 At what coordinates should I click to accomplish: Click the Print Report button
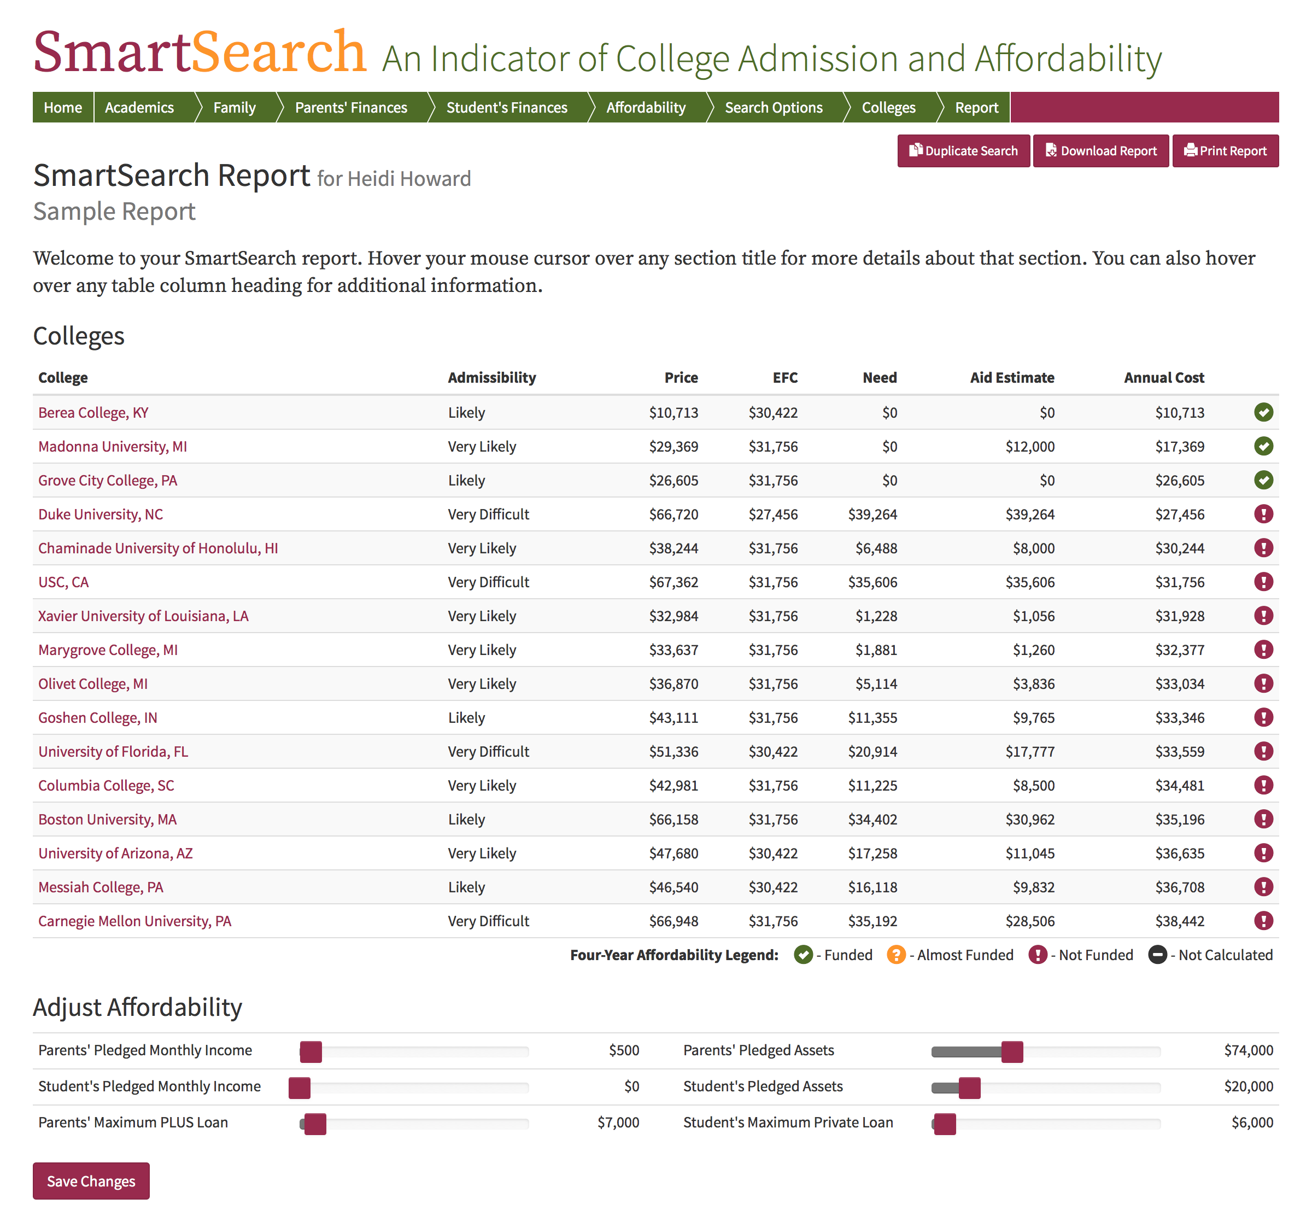pos(1225,151)
